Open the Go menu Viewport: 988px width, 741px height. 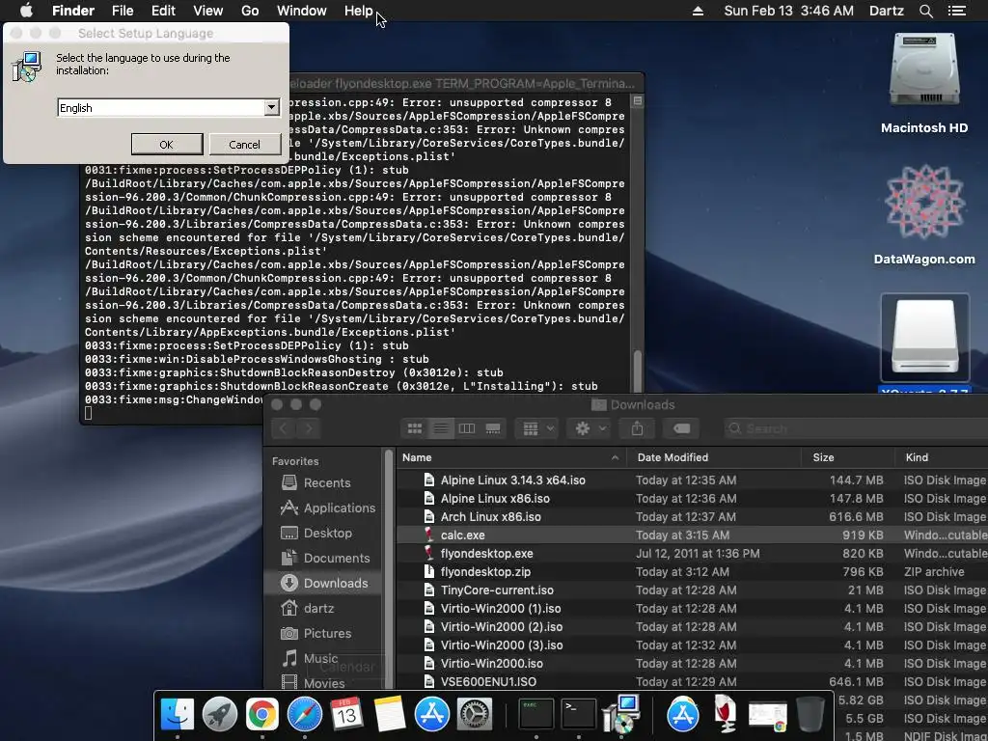click(x=250, y=11)
